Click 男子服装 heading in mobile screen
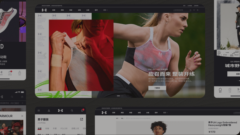The height and width of the screenshot is (135, 240). [x=43, y=120]
